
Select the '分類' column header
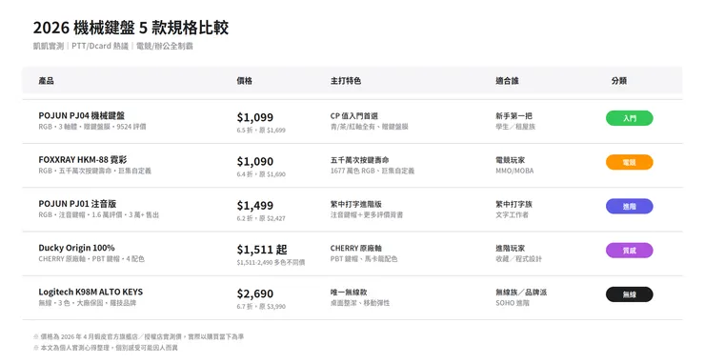point(619,81)
